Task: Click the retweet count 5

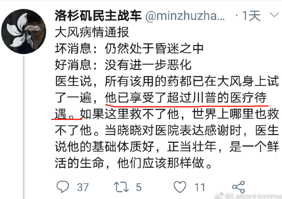Action: coord(139,187)
